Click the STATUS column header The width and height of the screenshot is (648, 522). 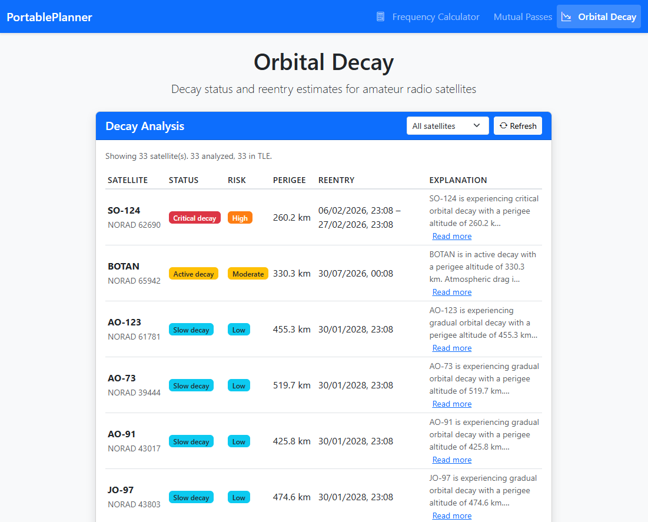(x=184, y=179)
